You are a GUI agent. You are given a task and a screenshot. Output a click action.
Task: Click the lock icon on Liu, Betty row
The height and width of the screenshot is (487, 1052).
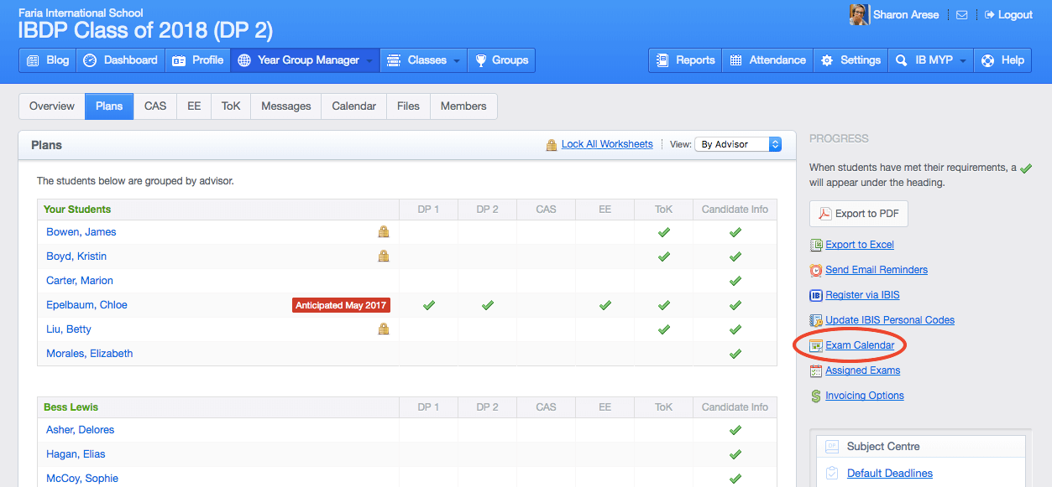coord(384,329)
